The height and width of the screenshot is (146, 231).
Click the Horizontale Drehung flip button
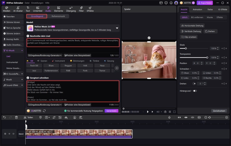click(x=192, y=26)
